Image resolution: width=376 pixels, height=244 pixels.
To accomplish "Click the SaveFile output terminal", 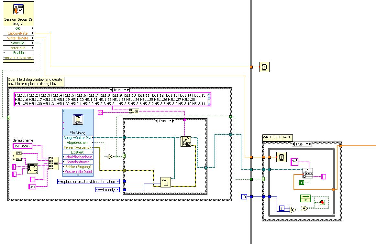I will [x=18, y=43].
